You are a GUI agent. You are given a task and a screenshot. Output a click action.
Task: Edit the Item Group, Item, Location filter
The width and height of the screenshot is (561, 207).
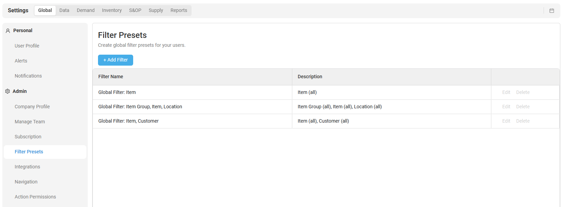(x=506, y=107)
